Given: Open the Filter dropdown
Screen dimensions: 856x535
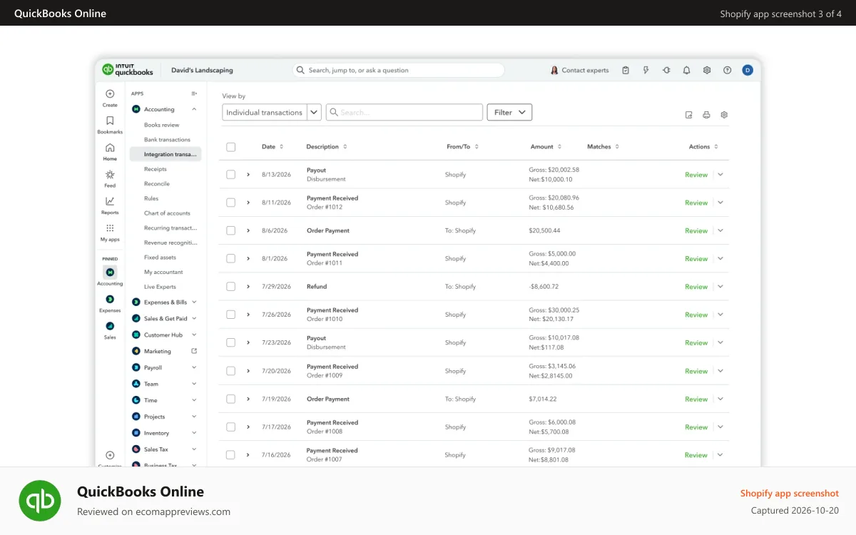Looking at the screenshot, I should pos(509,113).
